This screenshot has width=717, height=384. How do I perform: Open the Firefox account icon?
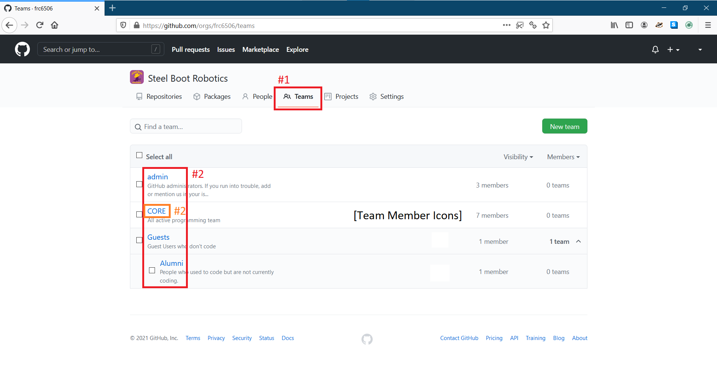(x=644, y=25)
